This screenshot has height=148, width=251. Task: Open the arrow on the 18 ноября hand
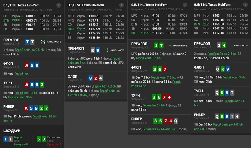[x=245, y=5]
